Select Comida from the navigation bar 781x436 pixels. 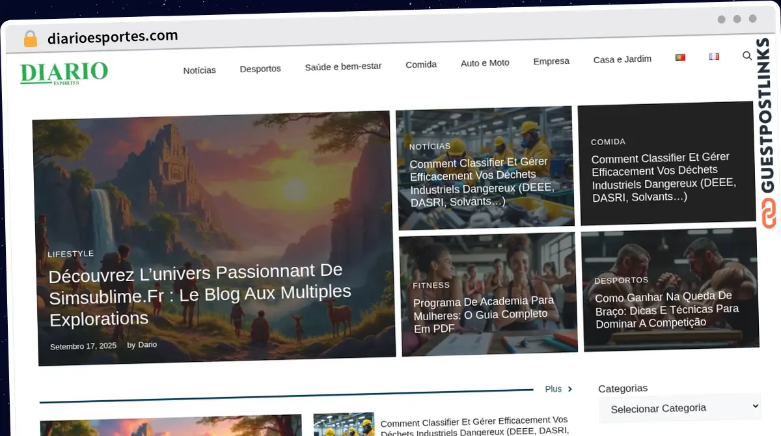421,64
